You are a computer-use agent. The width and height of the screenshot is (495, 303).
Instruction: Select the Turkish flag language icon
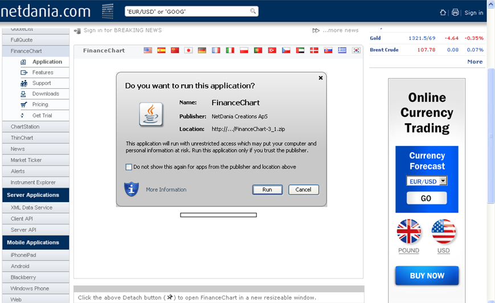coord(272,50)
